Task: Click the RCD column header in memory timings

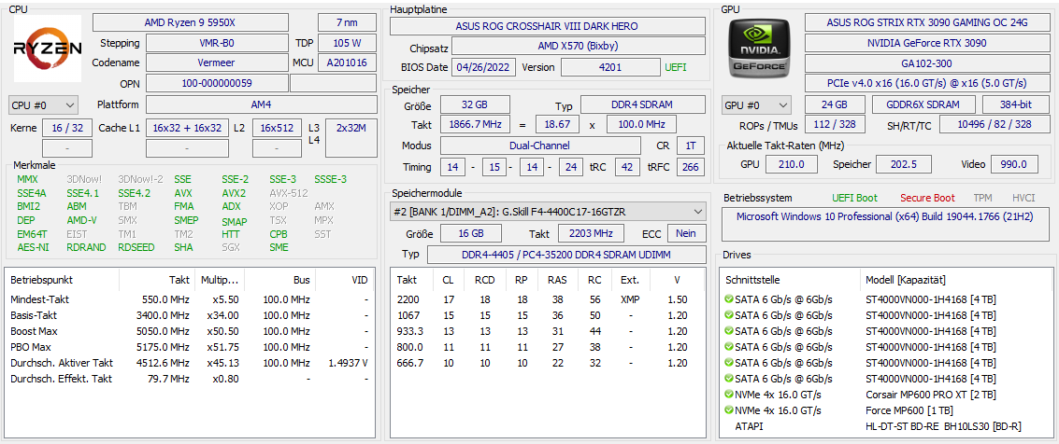Action: point(484,280)
